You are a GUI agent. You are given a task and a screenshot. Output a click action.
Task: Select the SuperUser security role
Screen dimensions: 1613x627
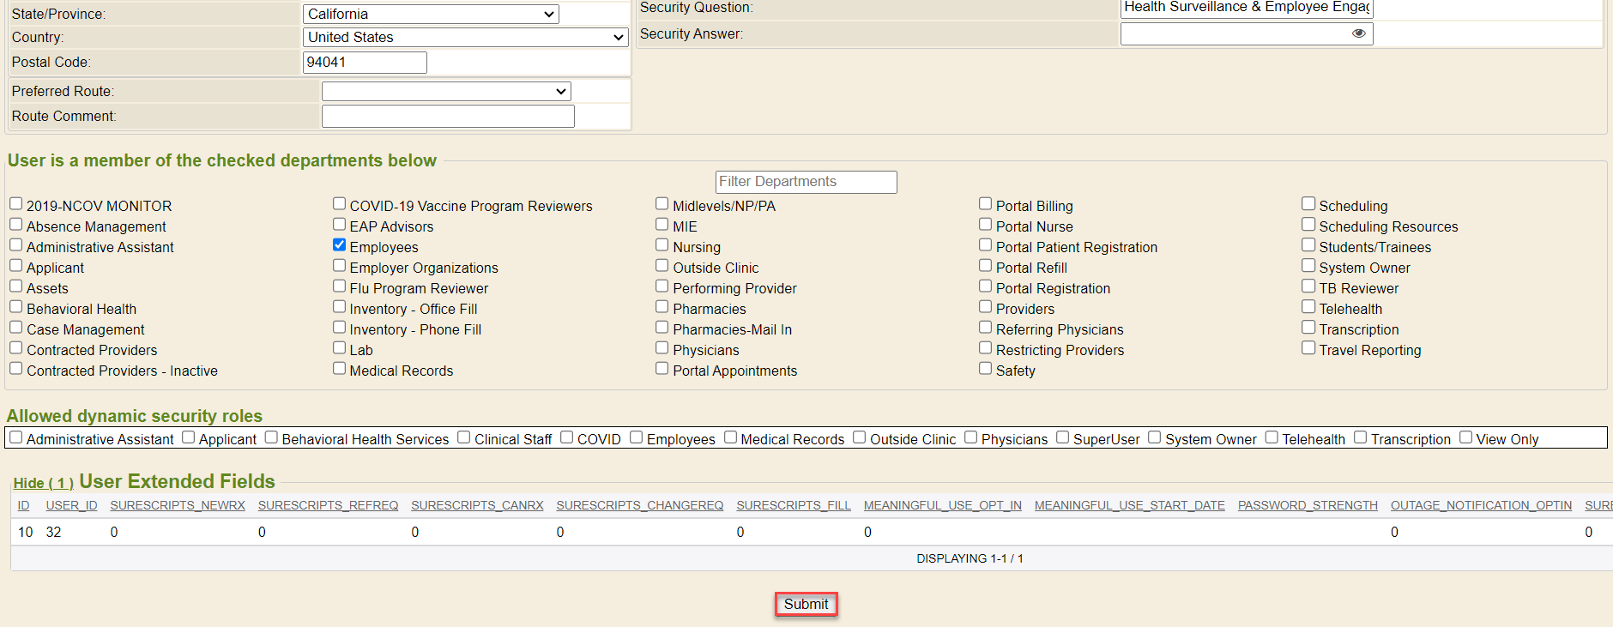(x=1062, y=437)
